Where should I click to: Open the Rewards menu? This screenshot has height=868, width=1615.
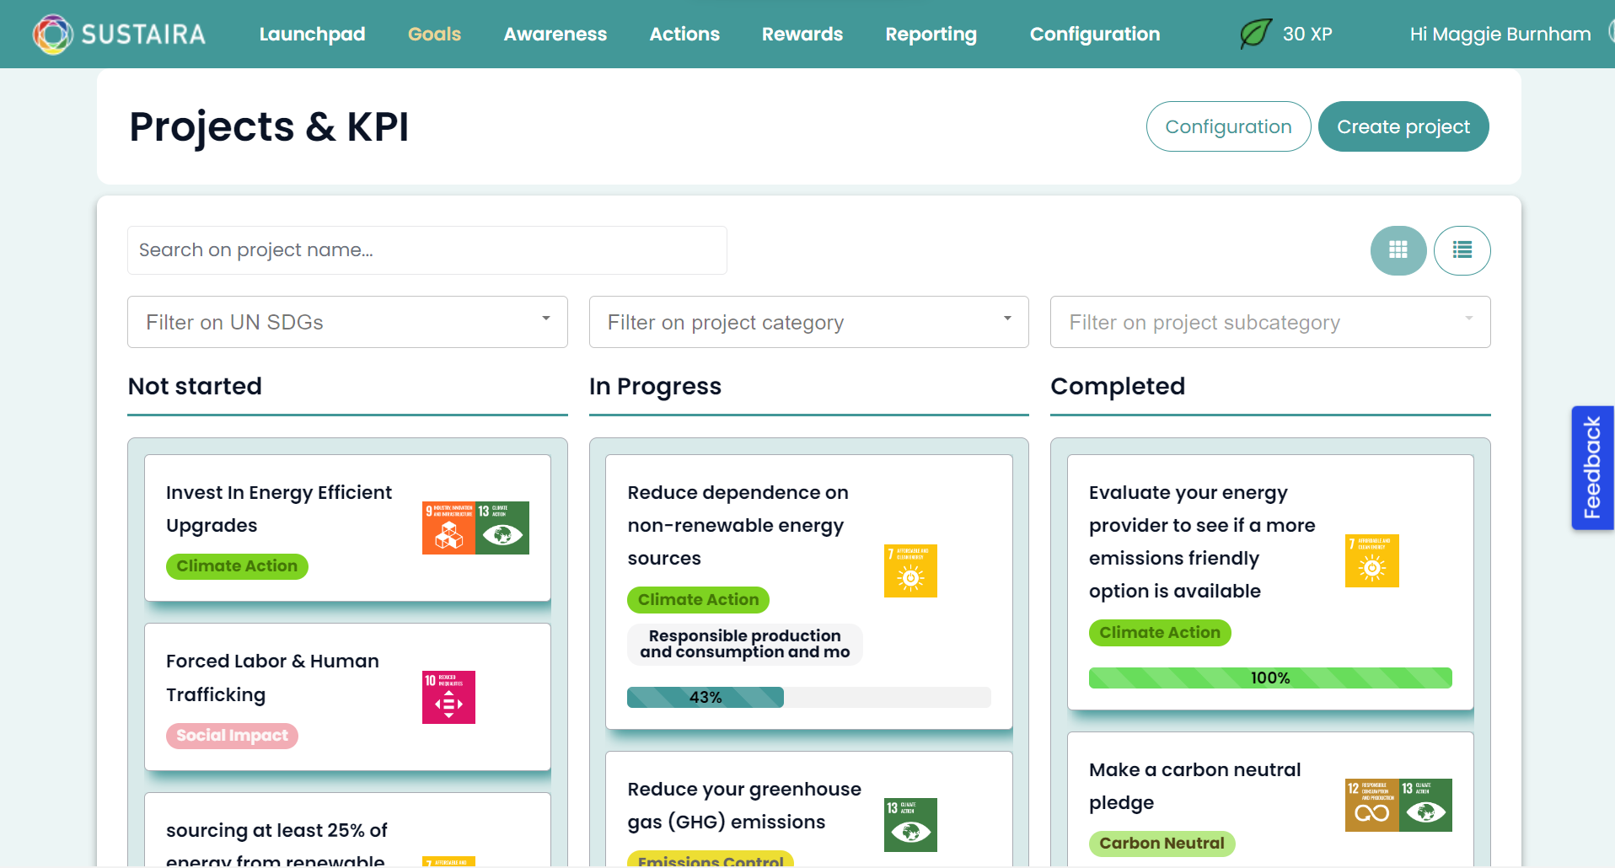[802, 35]
